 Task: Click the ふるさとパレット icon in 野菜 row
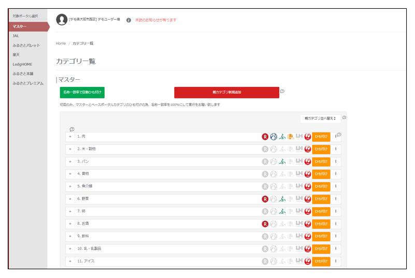pos(274,199)
